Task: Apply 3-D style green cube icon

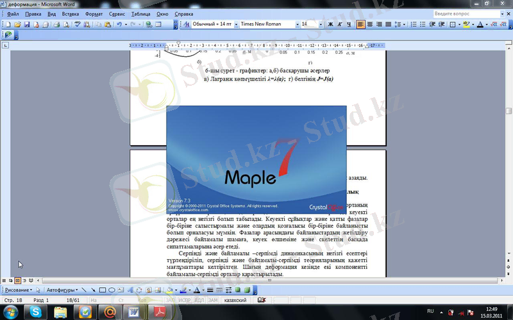Action: click(x=248, y=290)
